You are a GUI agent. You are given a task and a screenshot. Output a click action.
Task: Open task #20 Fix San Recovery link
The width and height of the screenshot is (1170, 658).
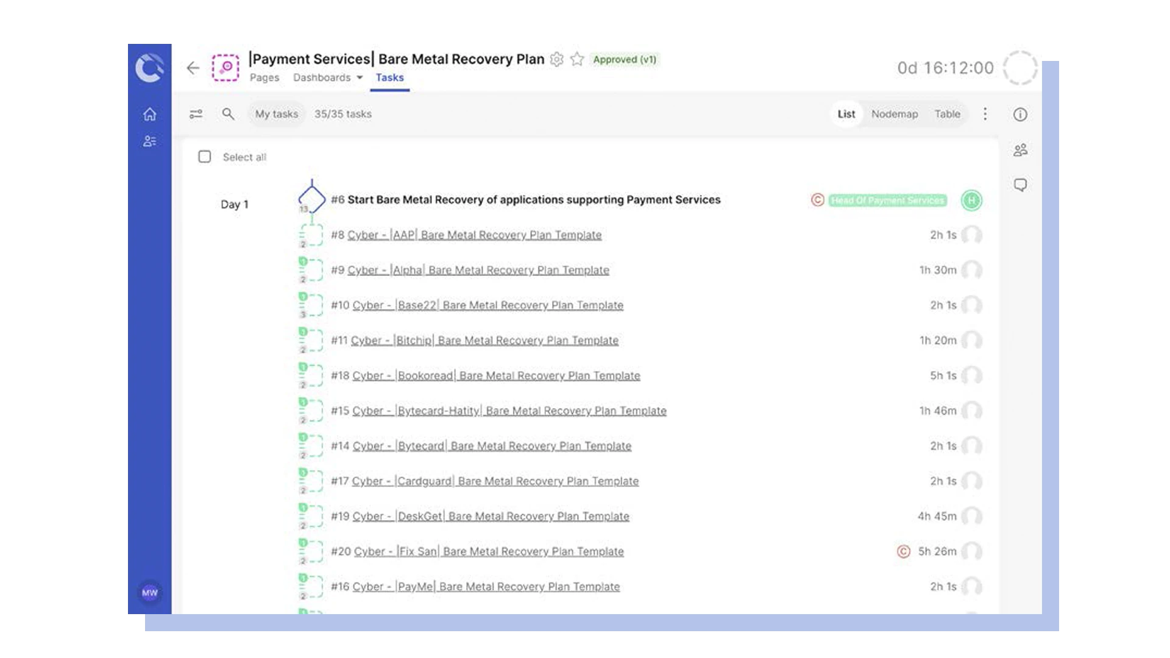[x=489, y=551]
